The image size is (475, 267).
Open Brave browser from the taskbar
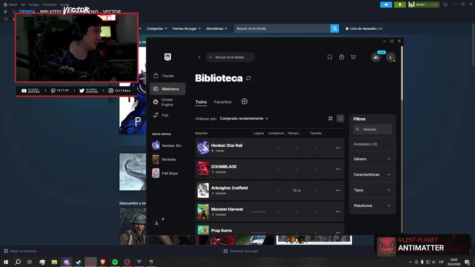pyautogui.click(x=103, y=262)
